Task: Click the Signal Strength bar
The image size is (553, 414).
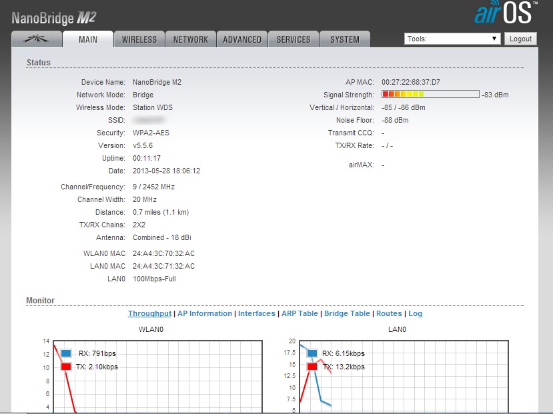Action: tap(430, 95)
